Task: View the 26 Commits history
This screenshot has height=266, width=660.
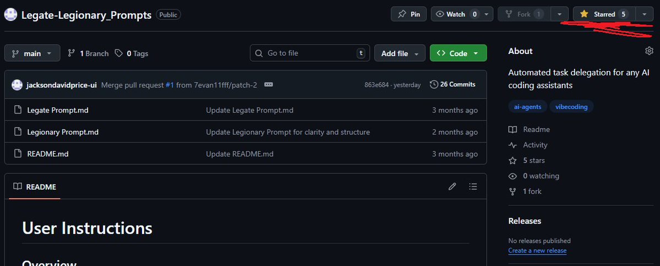Action: (x=452, y=85)
